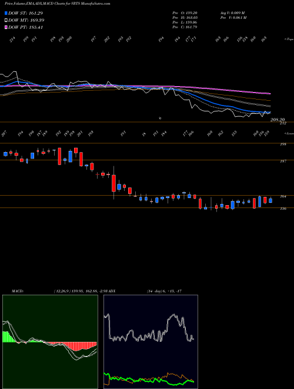The image size is (294, 389).
Task: Click the magenta DOW PT legend swatch
Action: point(6,27)
